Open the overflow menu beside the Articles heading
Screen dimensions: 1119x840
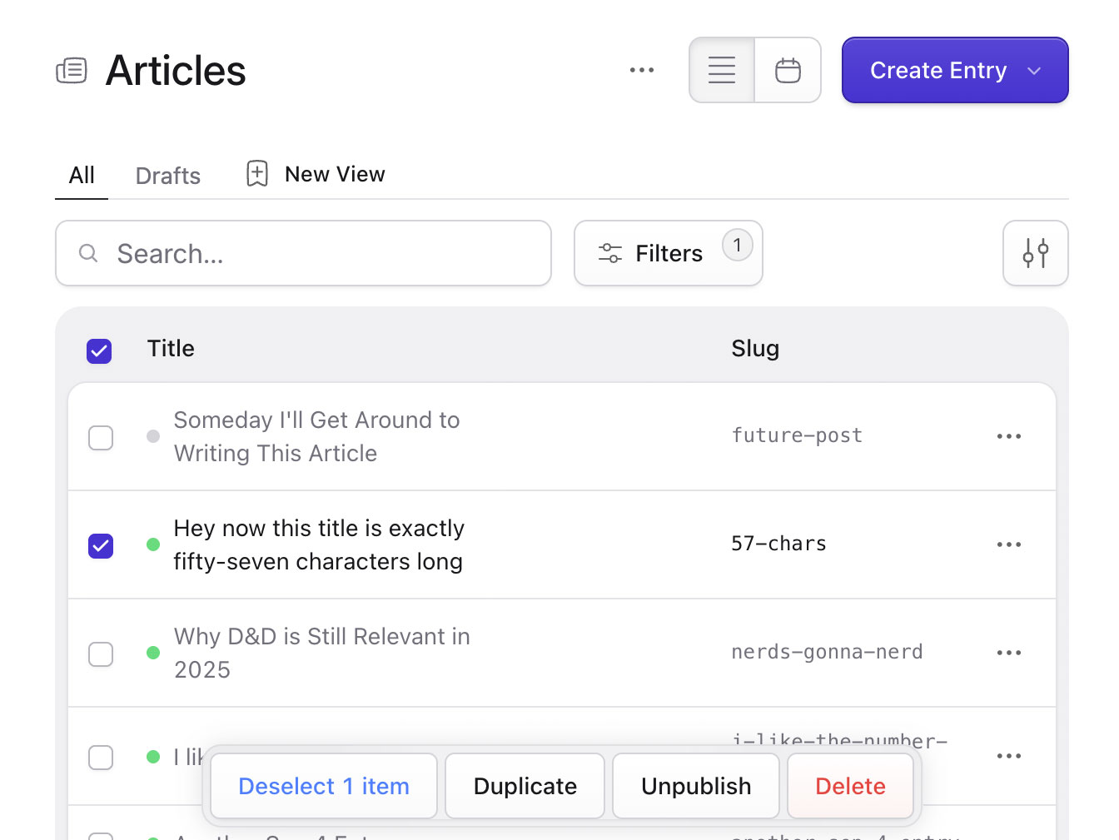(x=641, y=70)
